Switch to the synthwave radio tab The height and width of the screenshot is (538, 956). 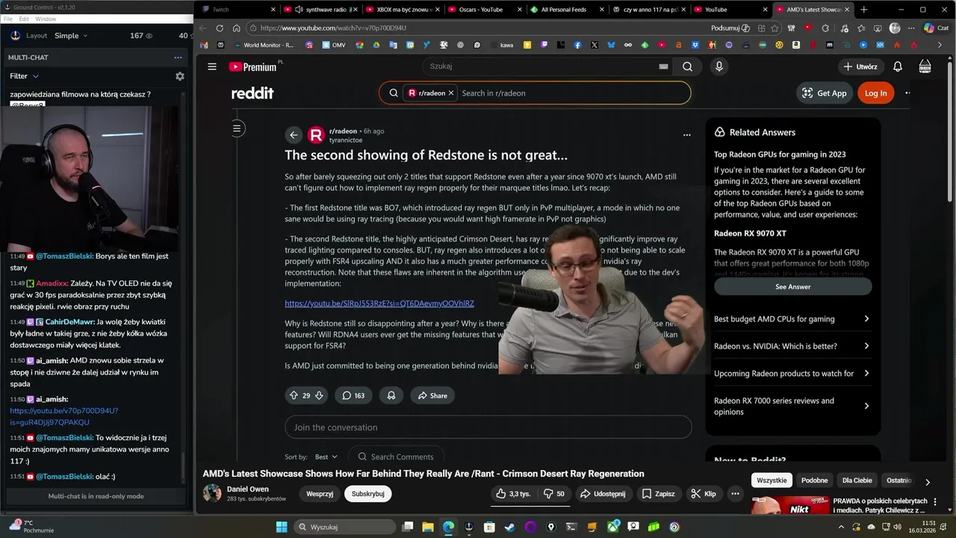pyautogui.click(x=320, y=10)
